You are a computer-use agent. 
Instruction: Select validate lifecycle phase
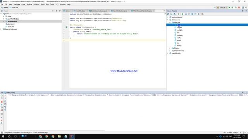[179, 27]
